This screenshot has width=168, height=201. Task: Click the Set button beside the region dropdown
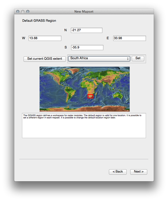[x=138, y=58]
